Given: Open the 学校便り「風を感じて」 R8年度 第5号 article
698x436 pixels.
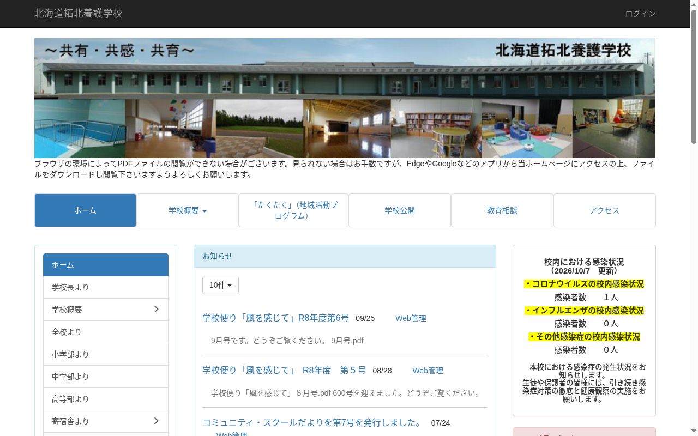Looking at the screenshot, I should (284, 370).
